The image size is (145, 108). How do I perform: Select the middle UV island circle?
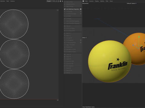14,54
